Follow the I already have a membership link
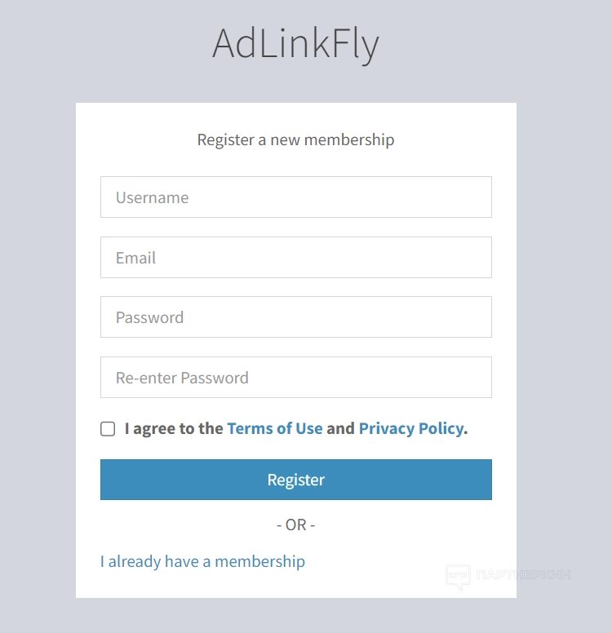 point(202,561)
